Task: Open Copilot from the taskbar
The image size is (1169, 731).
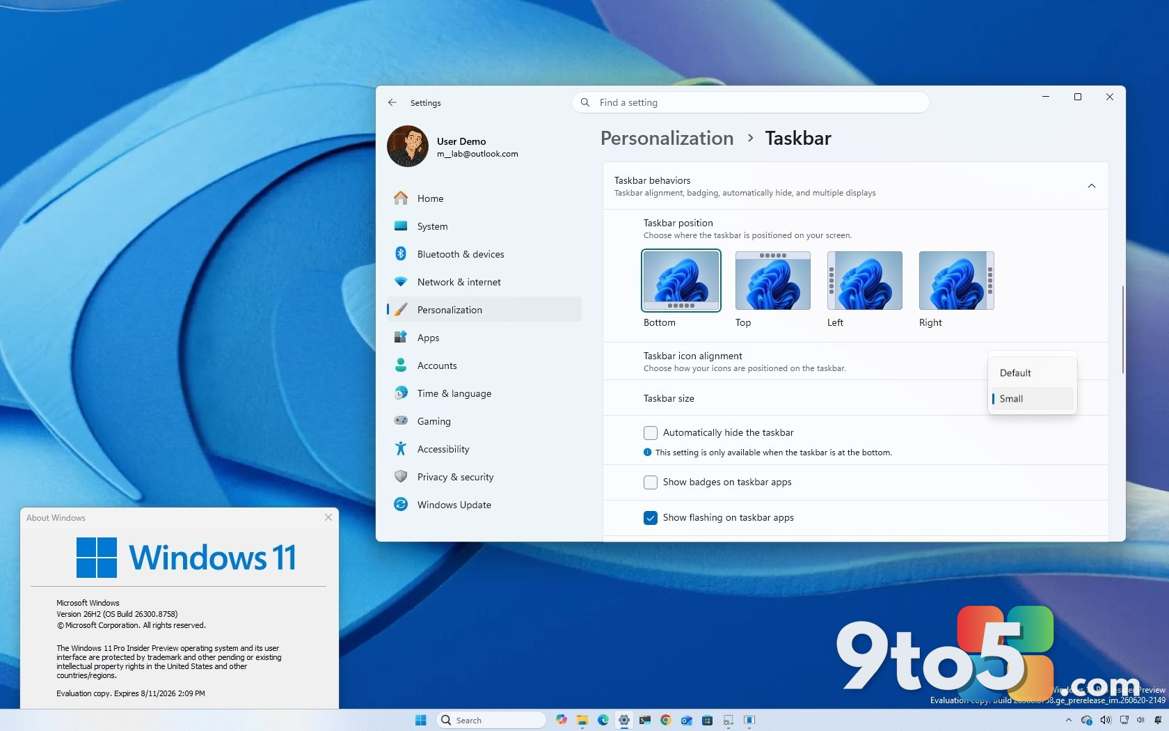Action: pos(562,720)
